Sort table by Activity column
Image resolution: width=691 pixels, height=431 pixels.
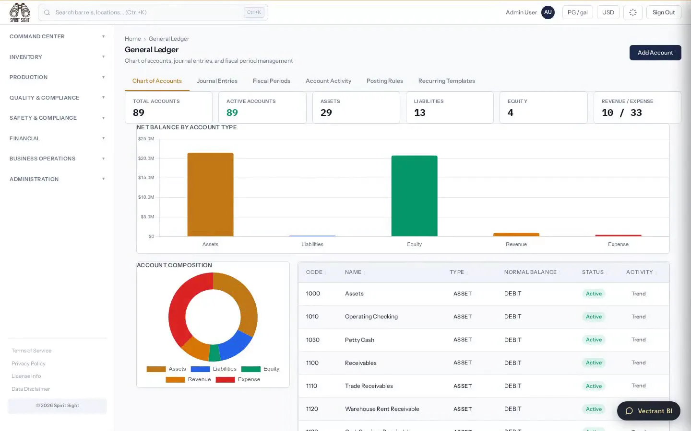pyautogui.click(x=641, y=272)
